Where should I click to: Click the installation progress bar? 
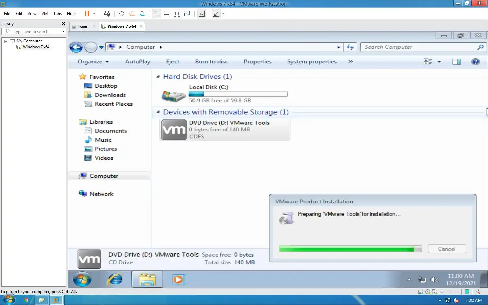tap(350, 249)
